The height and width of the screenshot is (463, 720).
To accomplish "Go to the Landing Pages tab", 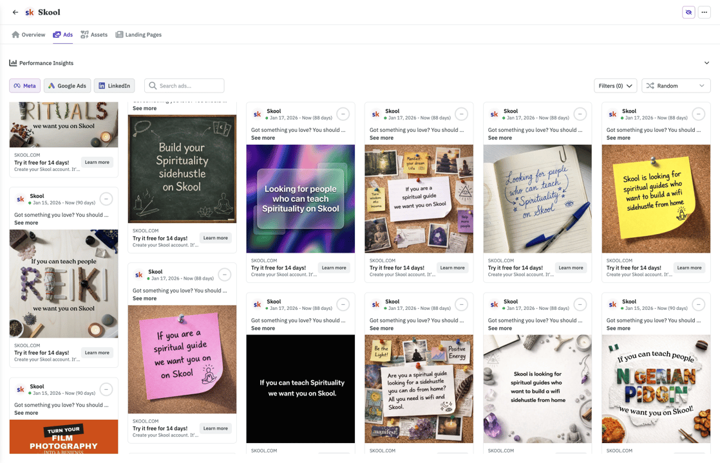I will point(138,34).
